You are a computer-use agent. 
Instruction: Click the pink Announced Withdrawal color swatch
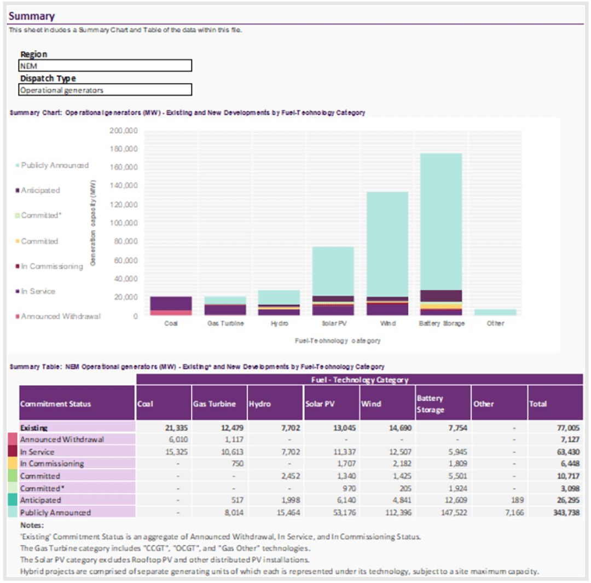click(13, 439)
